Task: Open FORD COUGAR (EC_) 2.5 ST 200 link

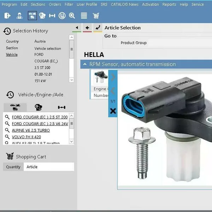Action: 40,117
